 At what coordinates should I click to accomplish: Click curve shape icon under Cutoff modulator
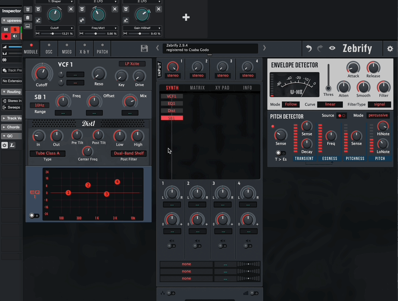click(38, 20)
